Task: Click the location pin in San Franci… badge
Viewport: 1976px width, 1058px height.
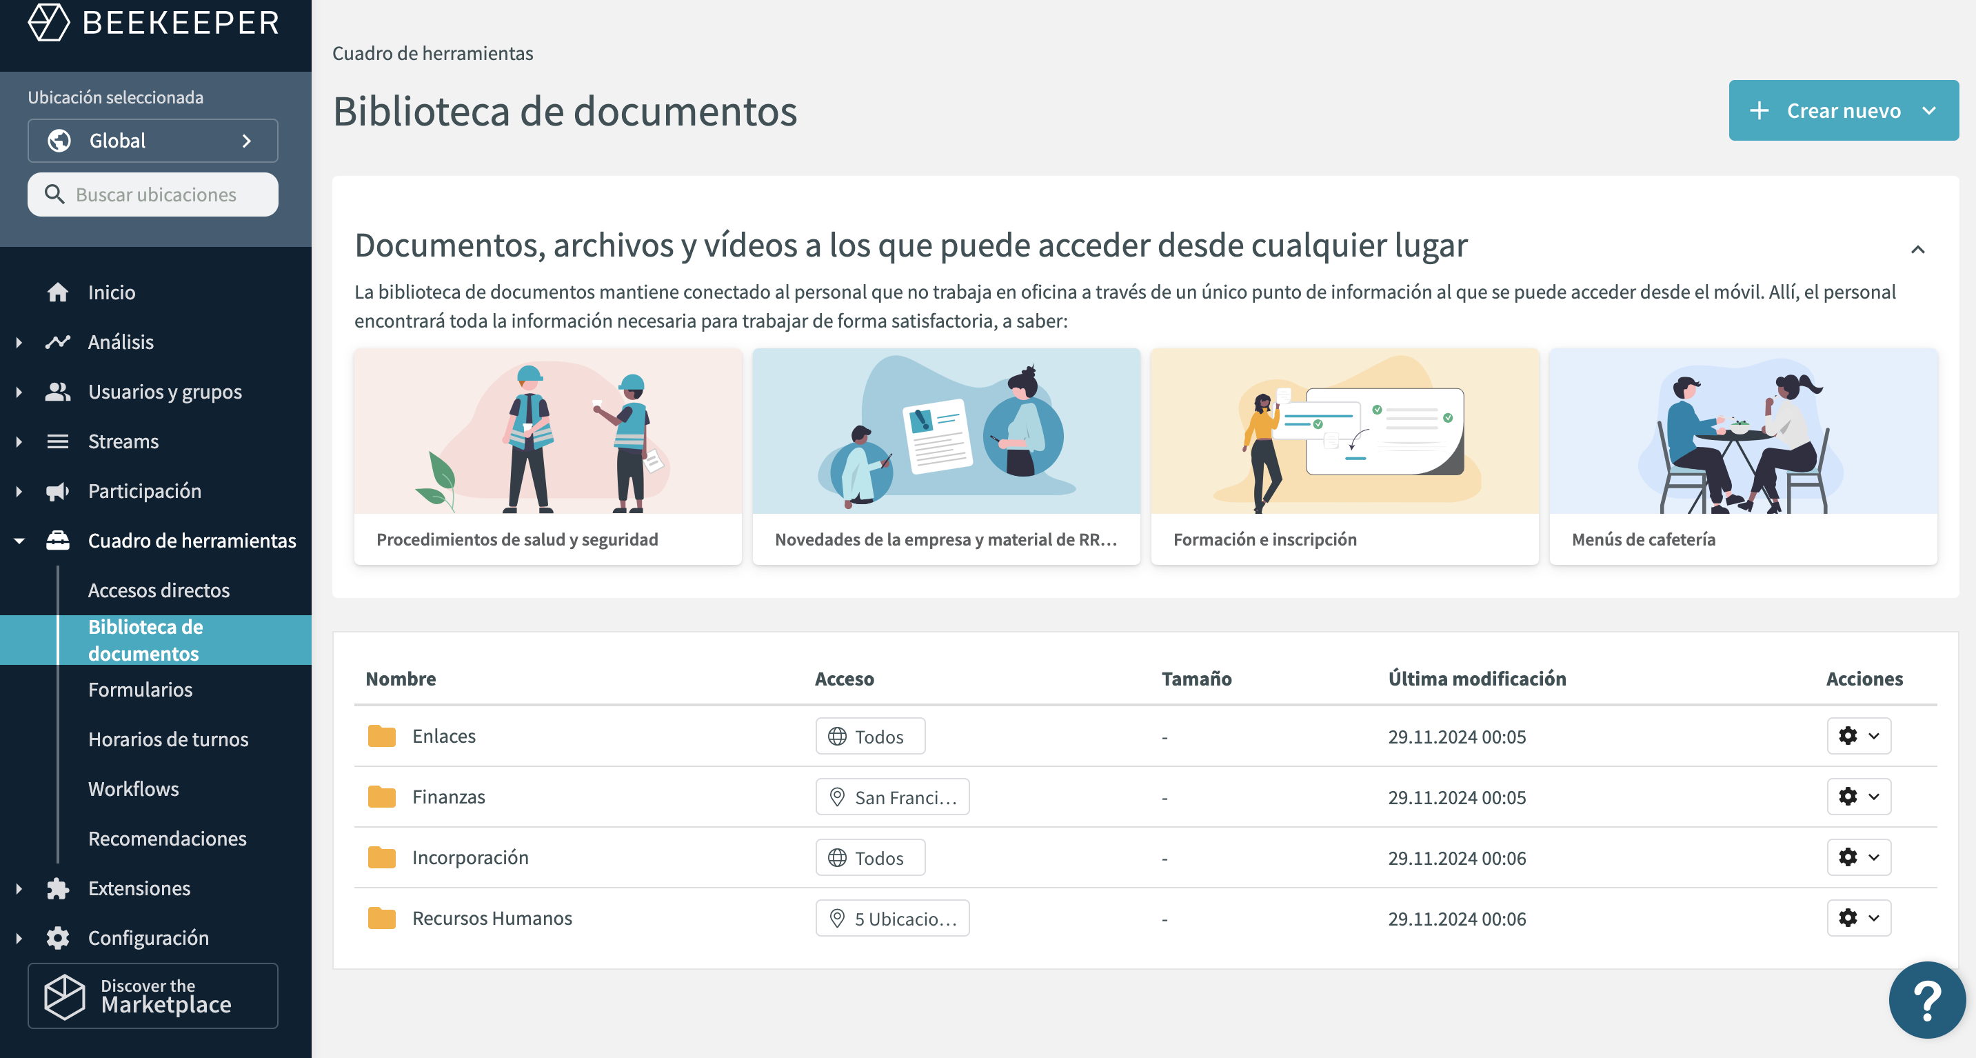Action: (837, 797)
